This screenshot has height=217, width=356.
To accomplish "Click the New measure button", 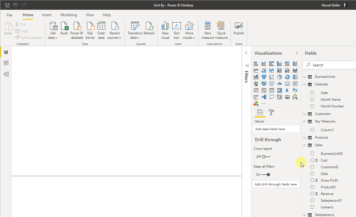I will pyautogui.click(x=208, y=31).
